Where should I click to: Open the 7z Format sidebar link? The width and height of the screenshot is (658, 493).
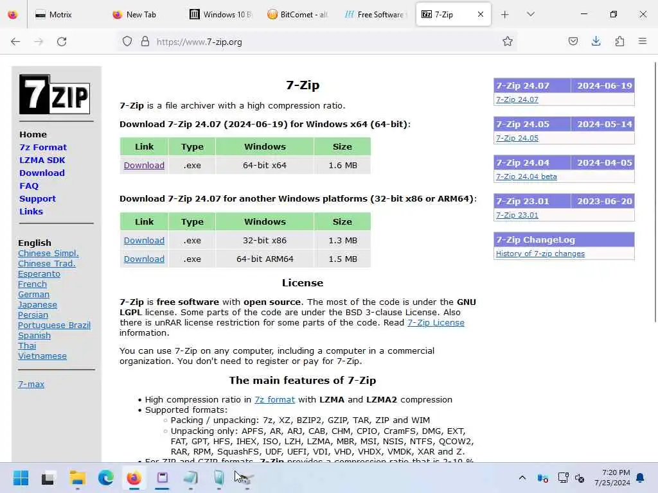point(43,147)
